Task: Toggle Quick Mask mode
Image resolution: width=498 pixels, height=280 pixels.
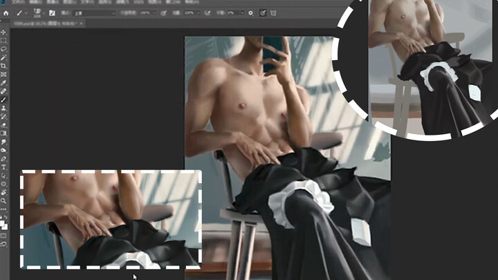Action: [x=3, y=236]
